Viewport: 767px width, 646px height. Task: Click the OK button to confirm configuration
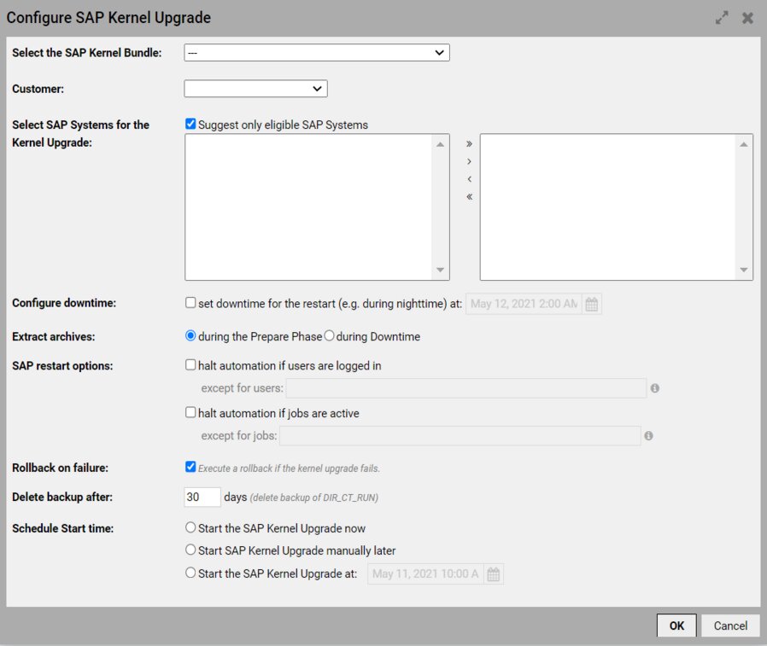676,626
